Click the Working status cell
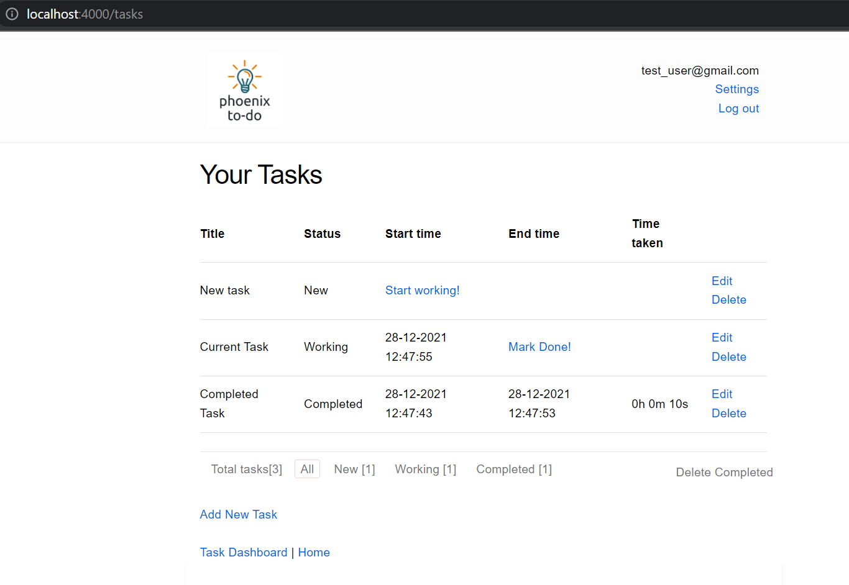849x585 pixels. (x=326, y=347)
